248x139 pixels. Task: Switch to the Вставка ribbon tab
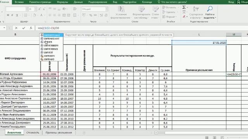[x=19, y=2]
